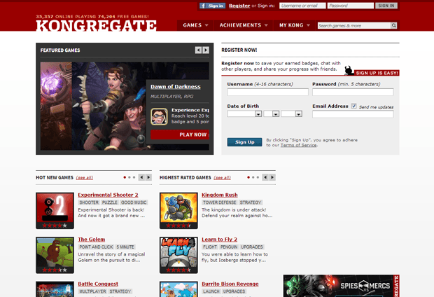This screenshot has width=434, height=297.
Task: Click the Register link in header
Action: (239, 6)
